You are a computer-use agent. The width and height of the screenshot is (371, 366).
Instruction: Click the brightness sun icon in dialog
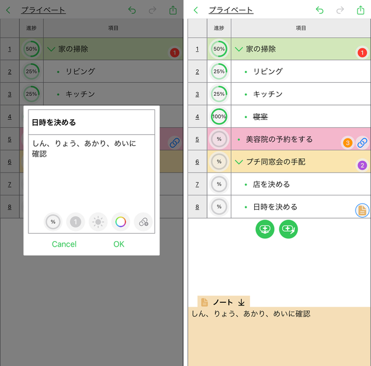(x=98, y=222)
